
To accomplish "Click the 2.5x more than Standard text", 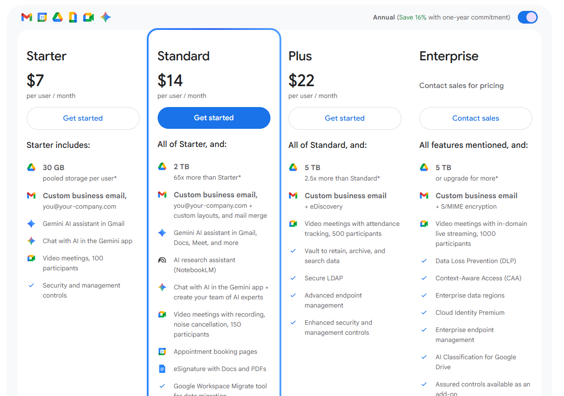I will 342,178.
